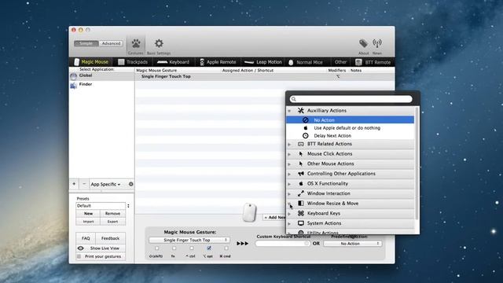Switch to the Magic Mouse tab
Screen dimensions: 503x283
coord(91,62)
